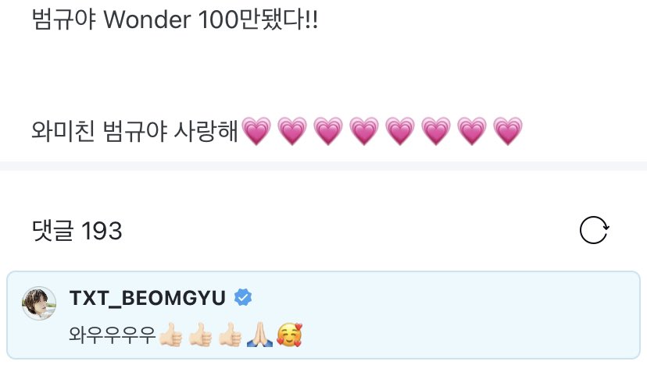This screenshot has width=647, height=379.
Task: Click the number 193 beside 댓글
Action: pyautogui.click(x=102, y=231)
